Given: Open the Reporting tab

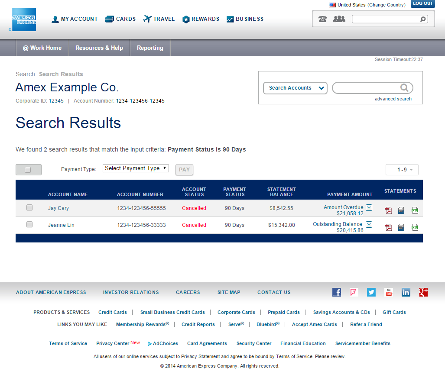Looking at the screenshot, I should tap(150, 48).
